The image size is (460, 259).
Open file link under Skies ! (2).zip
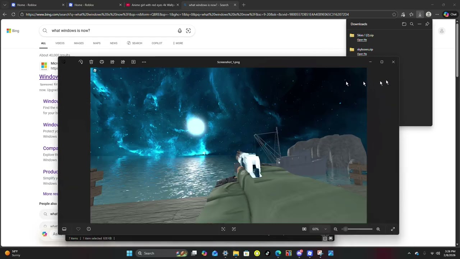click(362, 40)
